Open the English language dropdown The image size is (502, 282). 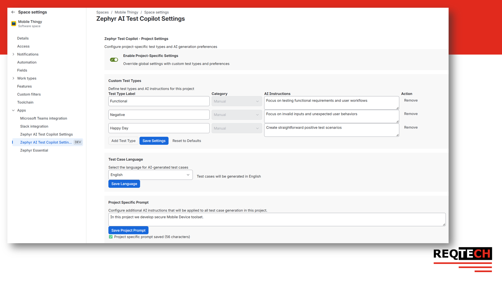[x=150, y=175]
